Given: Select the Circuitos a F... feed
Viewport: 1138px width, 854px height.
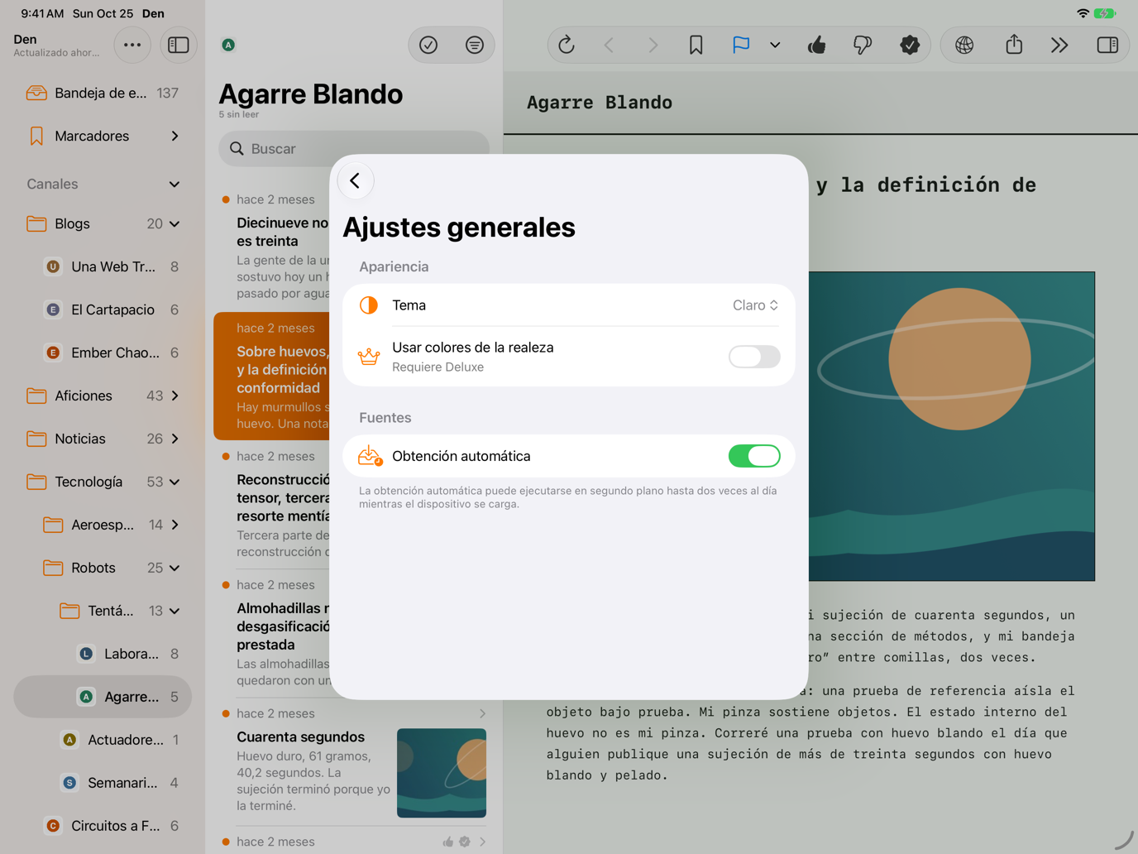Looking at the screenshot, I should click(103, 826).
